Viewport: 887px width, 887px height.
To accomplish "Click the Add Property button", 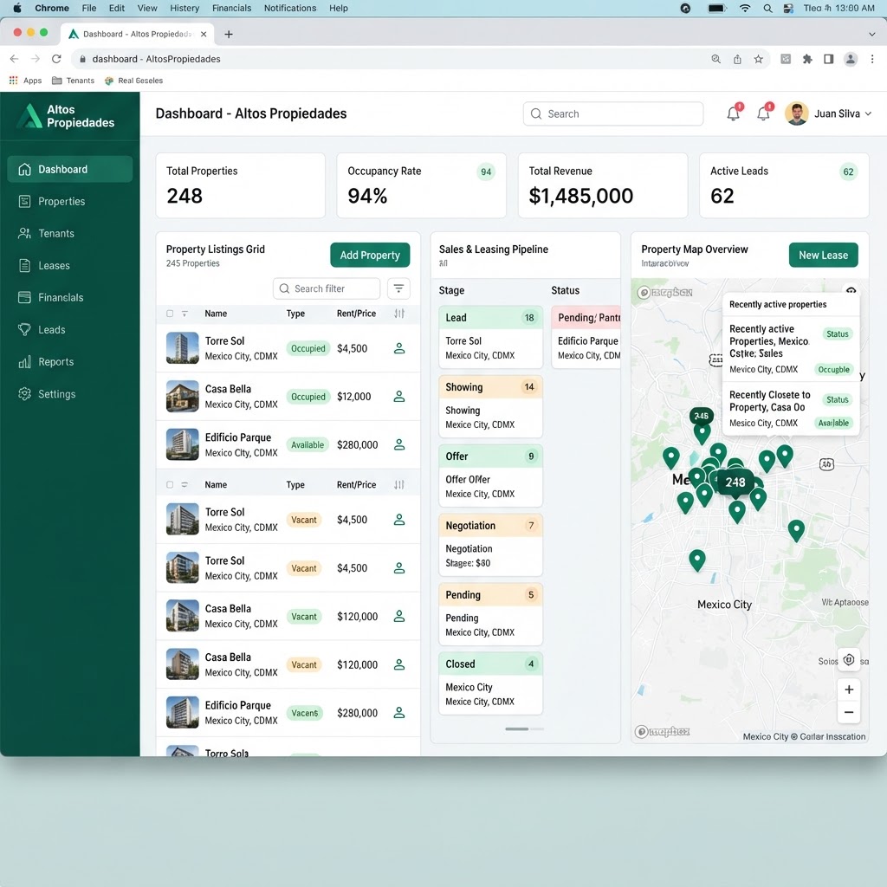I will click(x=370, y=256).
